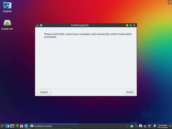Click the Draklive-install title bar text
The width and height of the screenshot is (172, 129).
(79, 25)
